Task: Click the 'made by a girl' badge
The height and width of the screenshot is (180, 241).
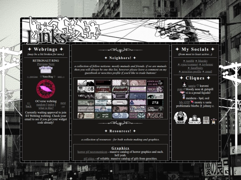Action: [x=195, y=120]
